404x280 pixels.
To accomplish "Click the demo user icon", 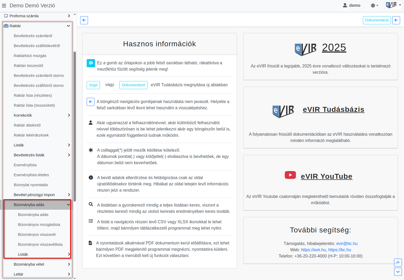I will pyautogui.click(x=345, y=5).
